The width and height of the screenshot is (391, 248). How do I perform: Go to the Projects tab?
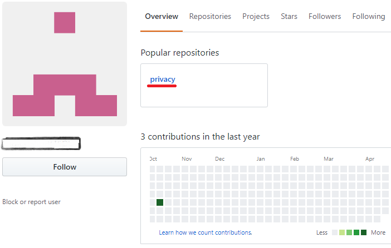[256, 17]
